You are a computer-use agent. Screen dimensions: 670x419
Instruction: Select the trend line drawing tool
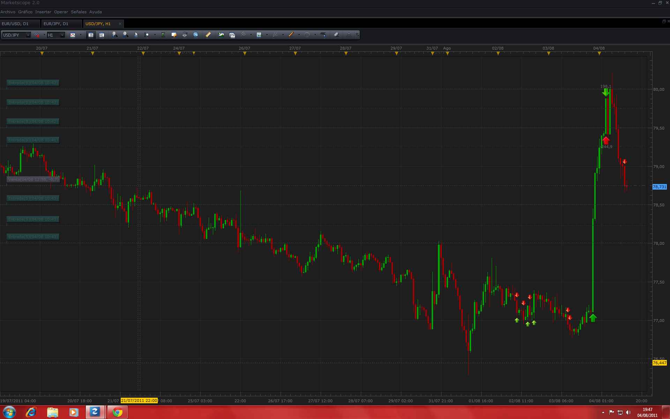[x=291, y=35]
